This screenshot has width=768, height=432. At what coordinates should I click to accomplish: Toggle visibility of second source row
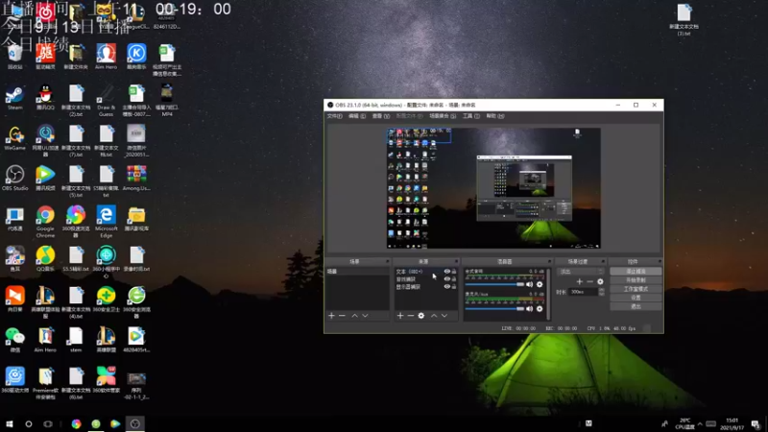(x=446, y=279)
